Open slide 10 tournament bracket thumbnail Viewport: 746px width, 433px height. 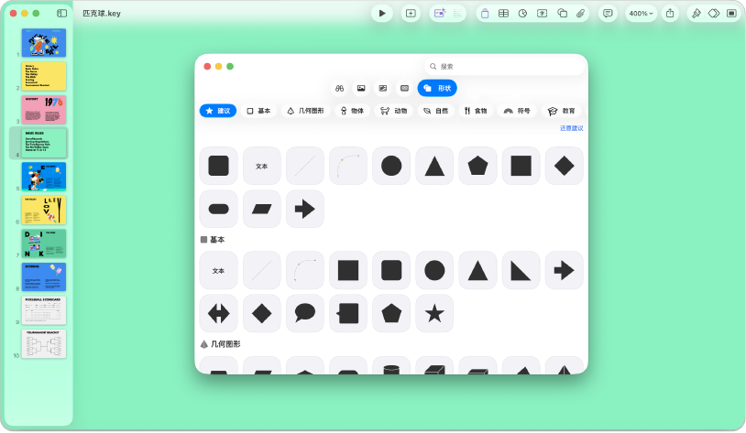point(44,343)
